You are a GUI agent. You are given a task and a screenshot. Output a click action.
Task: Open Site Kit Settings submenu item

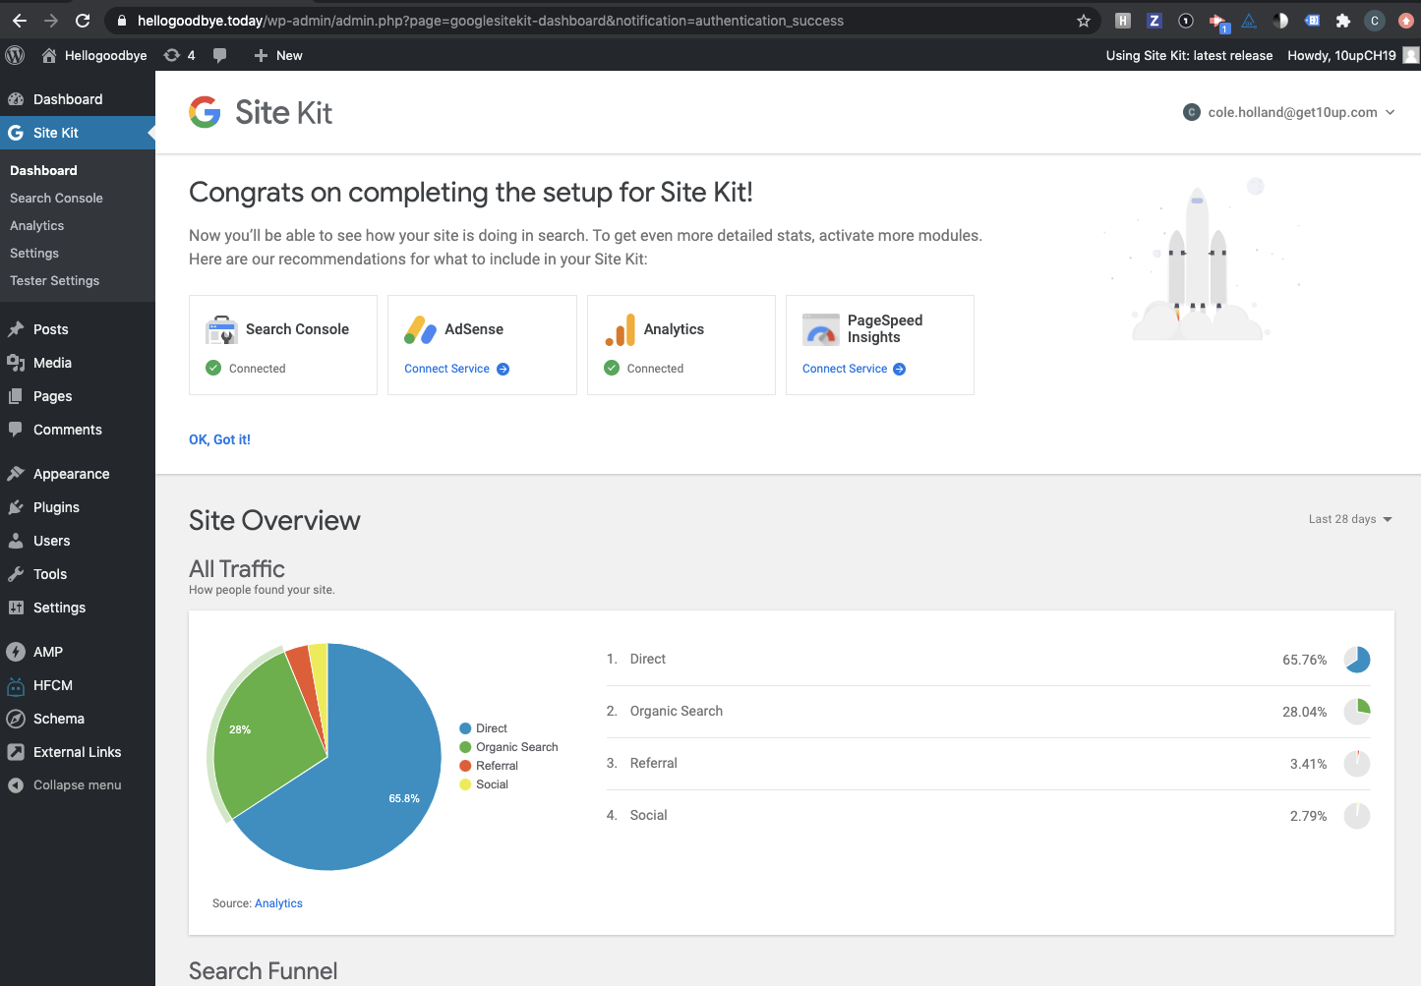(x=34, y=253)
